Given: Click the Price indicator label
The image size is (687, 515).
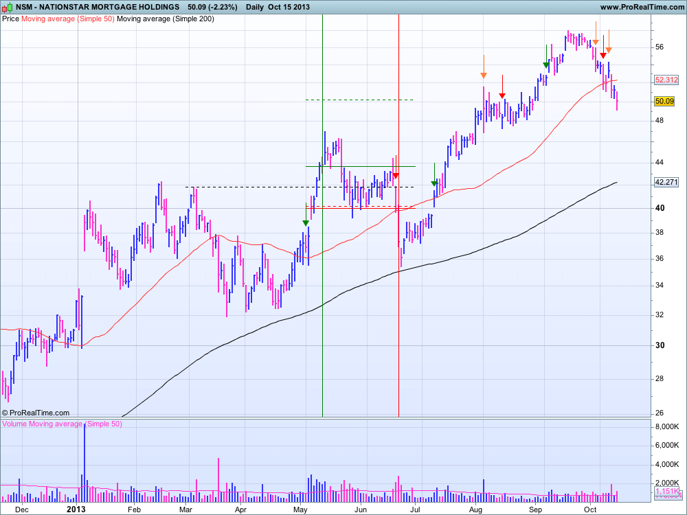Looking at the screenshot, I should (10, 19).
